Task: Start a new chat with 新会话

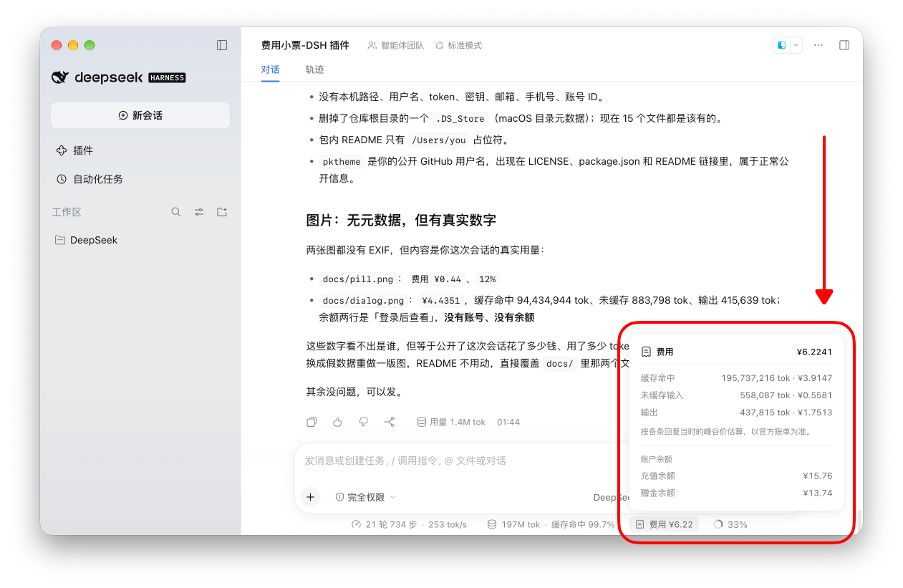Action: click(140, 115)
